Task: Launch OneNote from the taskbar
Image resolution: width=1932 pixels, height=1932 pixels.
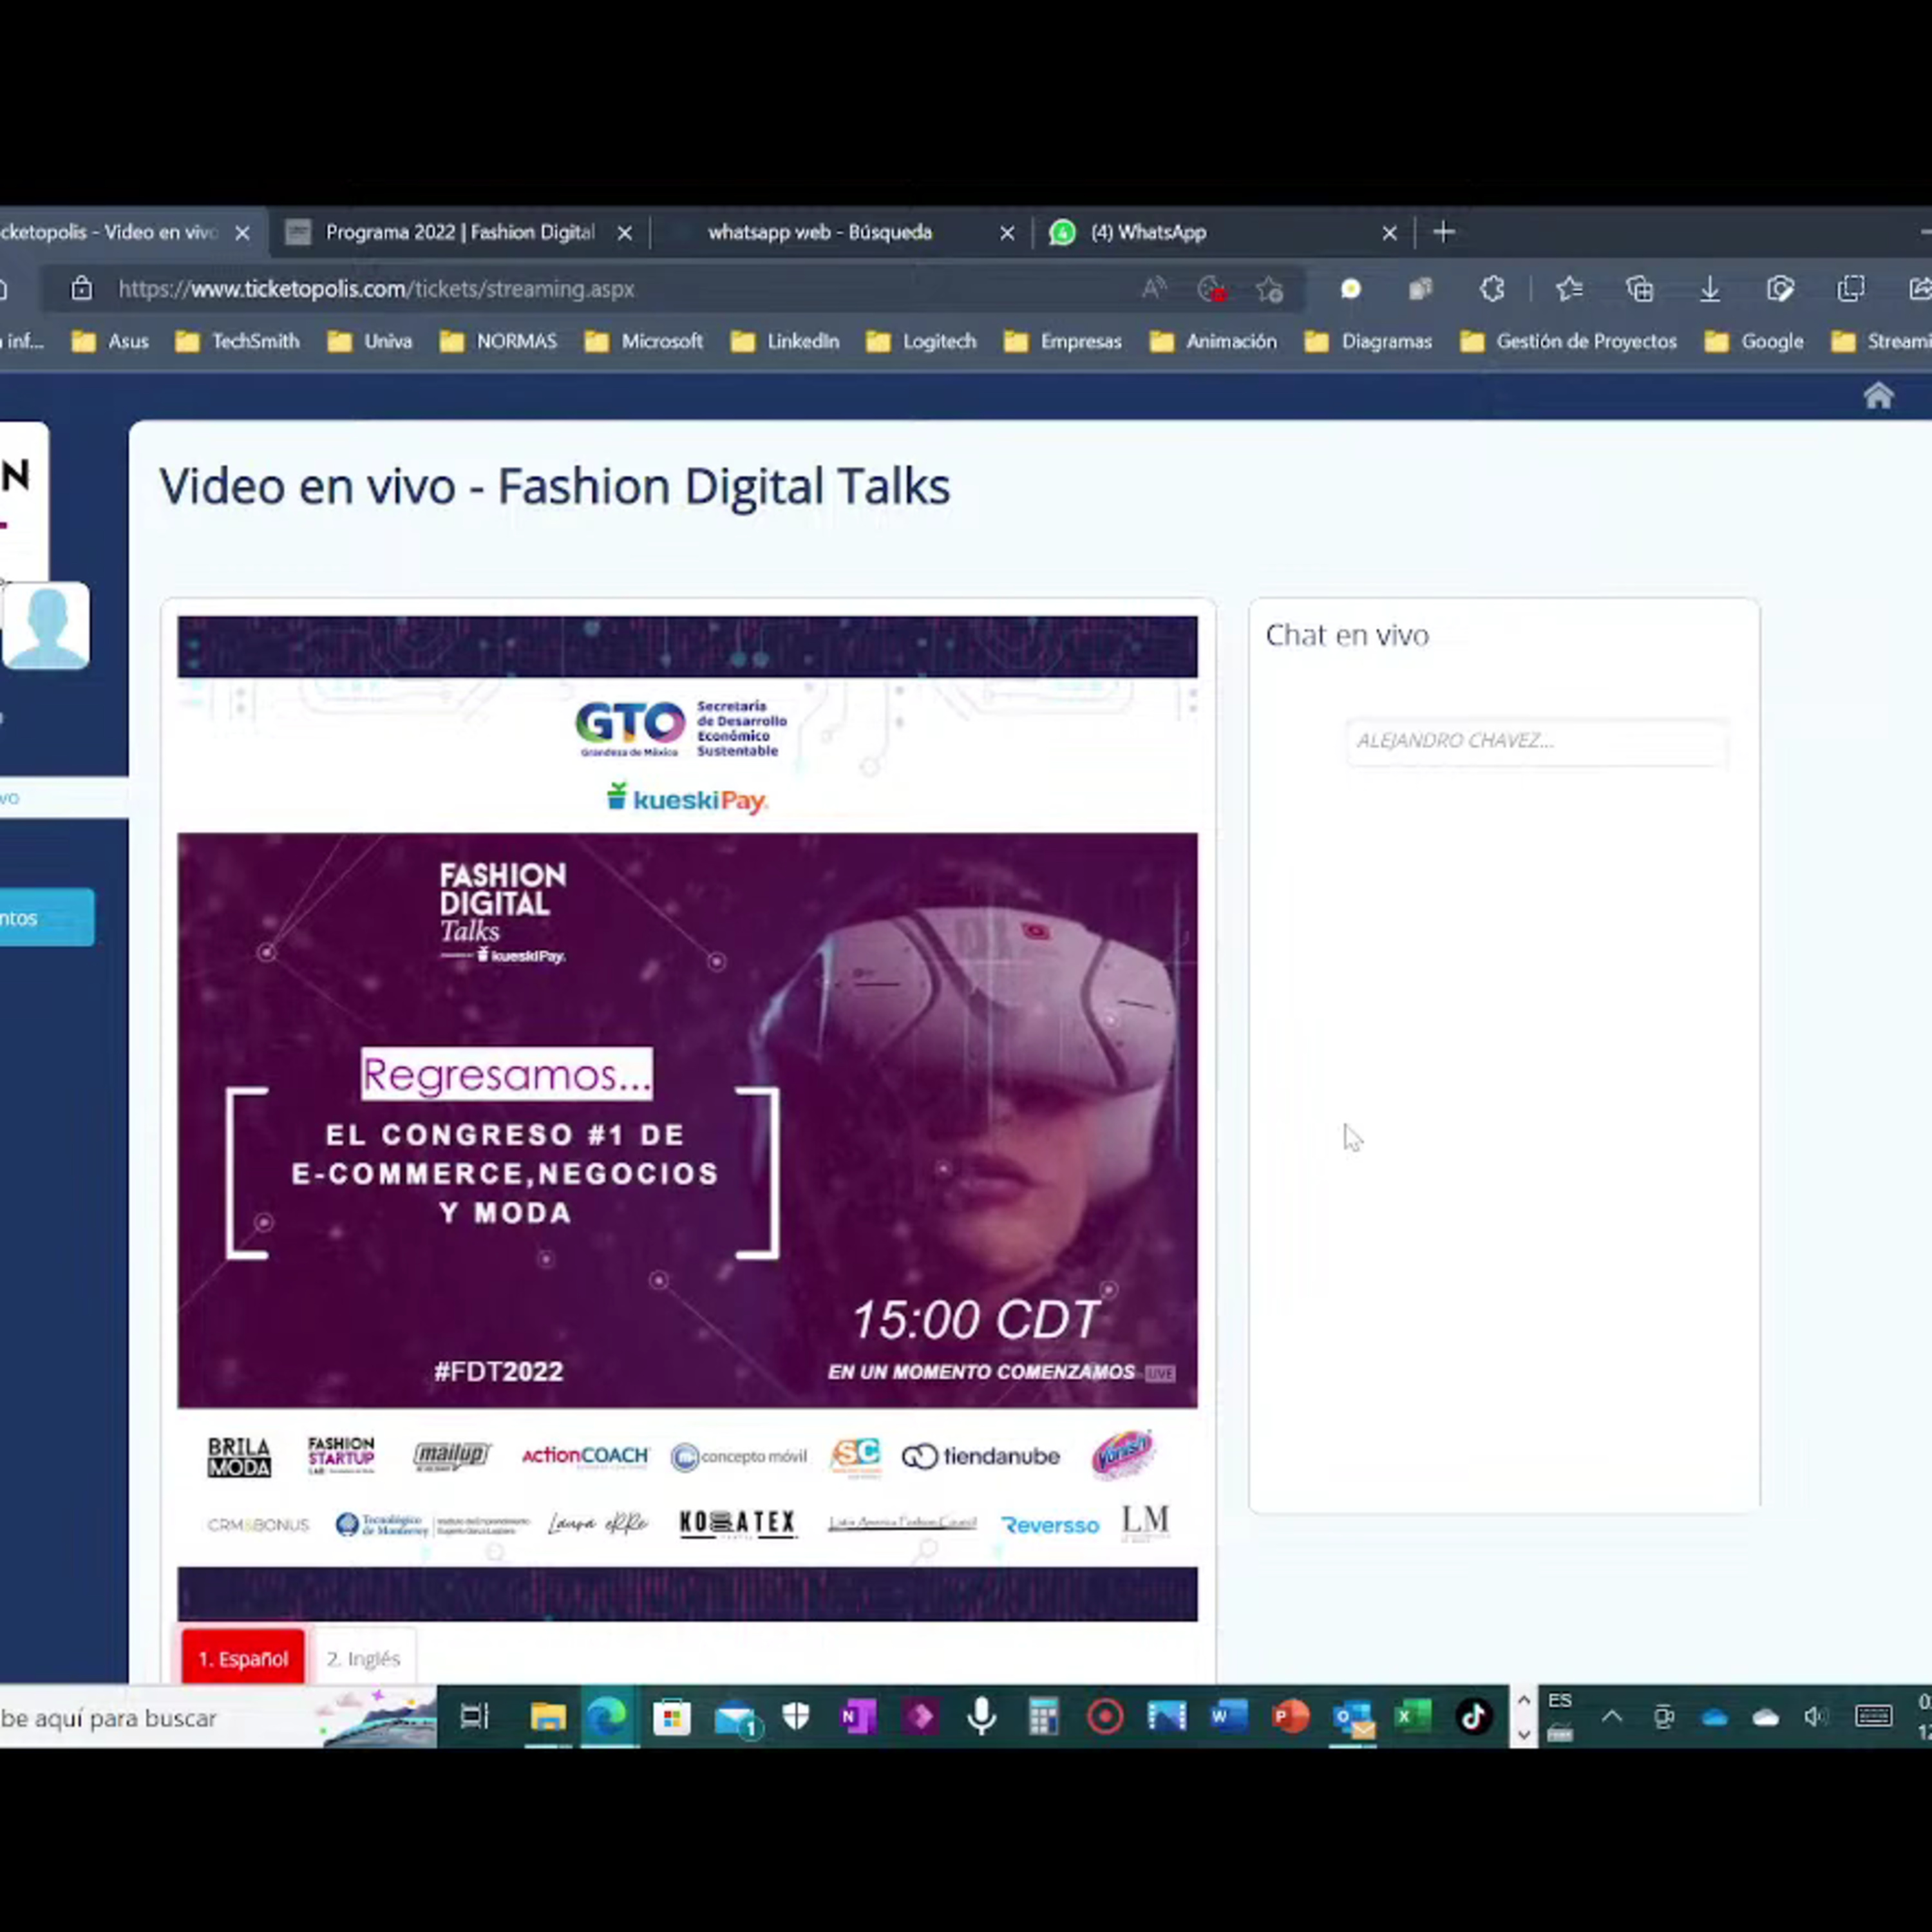Action: coord(858,1717)
